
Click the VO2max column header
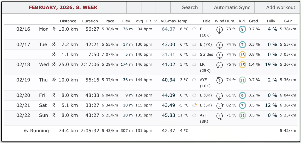click(x=168, y=21)
